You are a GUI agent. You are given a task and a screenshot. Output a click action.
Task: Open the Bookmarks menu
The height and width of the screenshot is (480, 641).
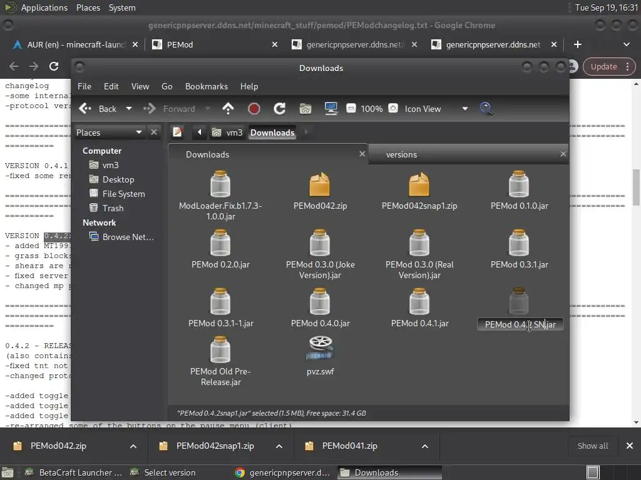(207, 86)
